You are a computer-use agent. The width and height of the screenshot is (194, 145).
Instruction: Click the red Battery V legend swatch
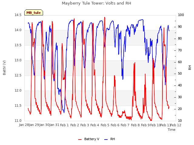click(80, 140)
